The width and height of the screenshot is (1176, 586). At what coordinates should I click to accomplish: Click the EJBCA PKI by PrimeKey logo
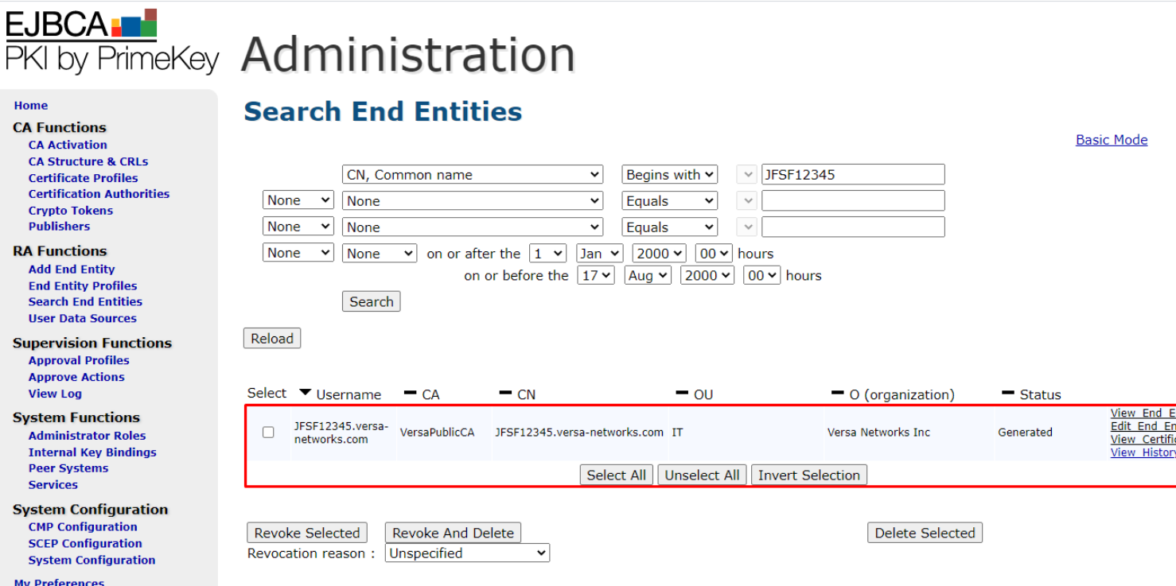coord(111,42)
